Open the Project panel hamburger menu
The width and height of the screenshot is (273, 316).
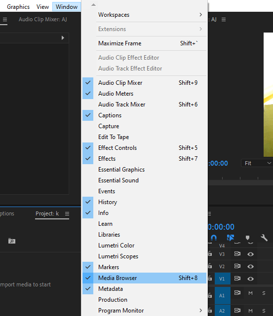click(x=67, y=213)
